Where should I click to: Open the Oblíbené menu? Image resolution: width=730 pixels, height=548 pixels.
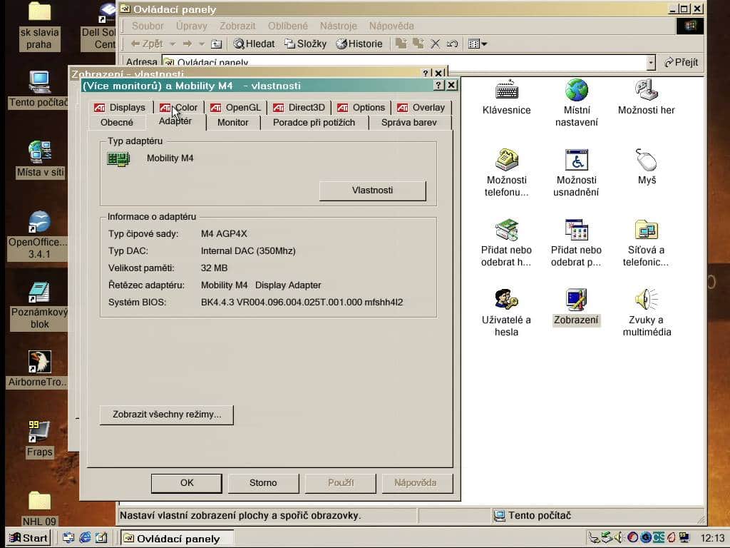[x=288, y=26]
